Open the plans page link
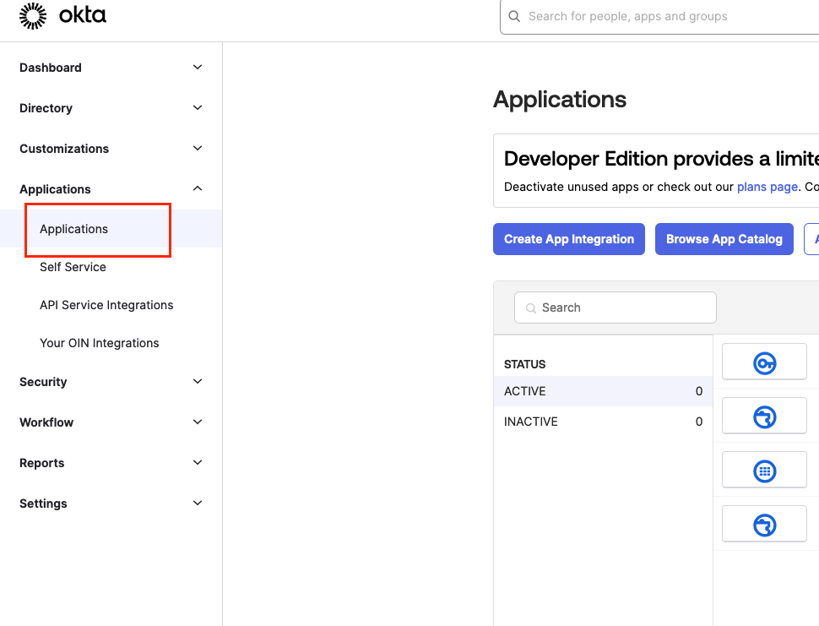The image size is (819, 626). pyautogui.click(x=767, y=187)
